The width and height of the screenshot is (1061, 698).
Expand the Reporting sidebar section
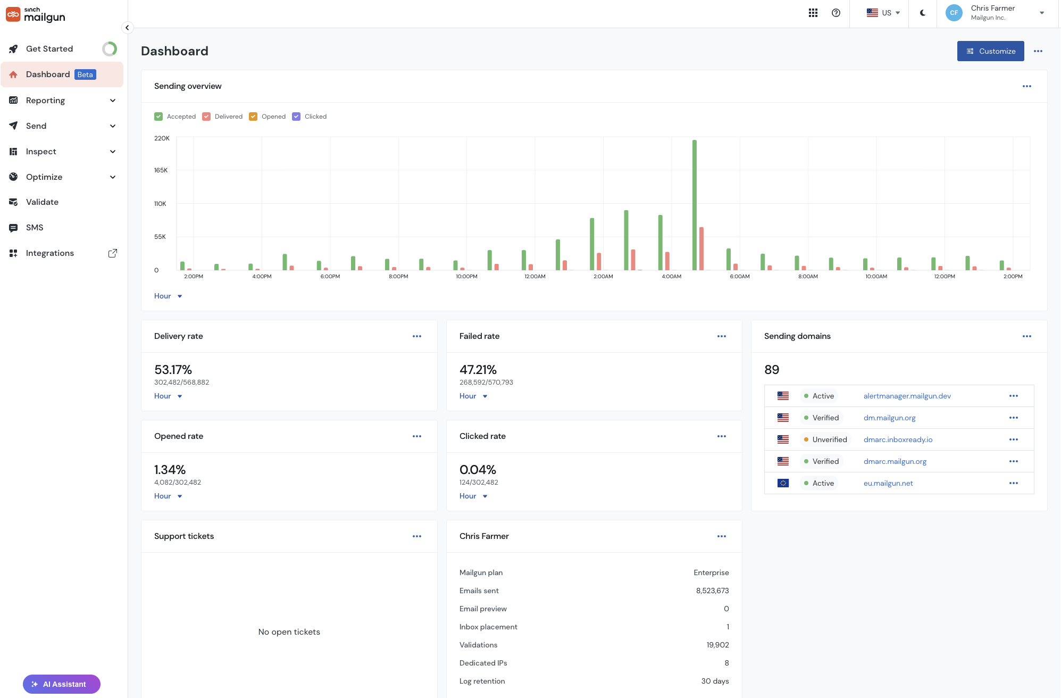(62, 101)
